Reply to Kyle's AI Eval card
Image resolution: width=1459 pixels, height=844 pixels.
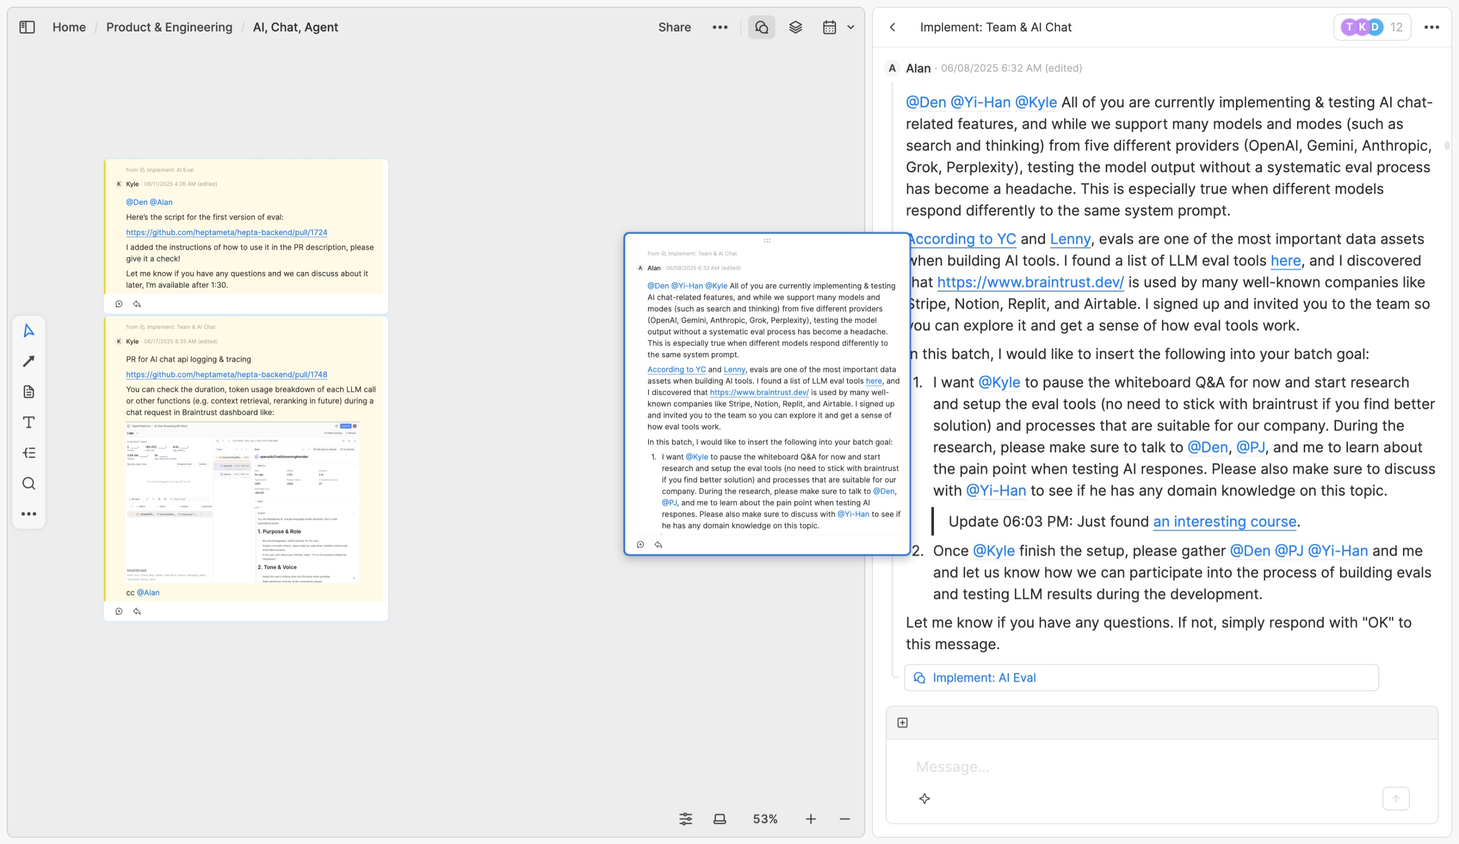tap(137, 304)
